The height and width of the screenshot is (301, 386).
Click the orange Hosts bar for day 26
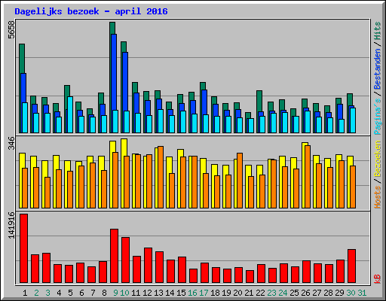pyautogui.click(x=308, y=177)
